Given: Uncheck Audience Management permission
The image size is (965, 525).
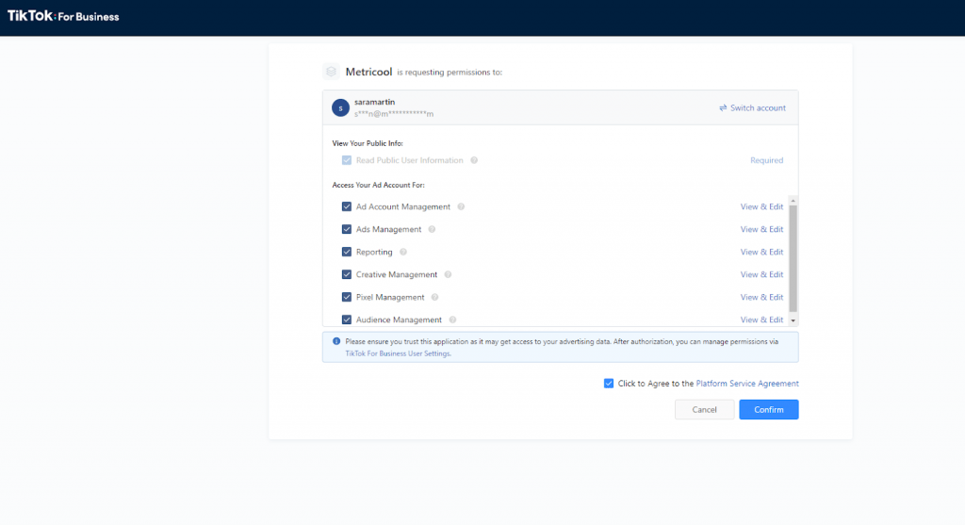Looking at the screenshot, I should 347,320.
